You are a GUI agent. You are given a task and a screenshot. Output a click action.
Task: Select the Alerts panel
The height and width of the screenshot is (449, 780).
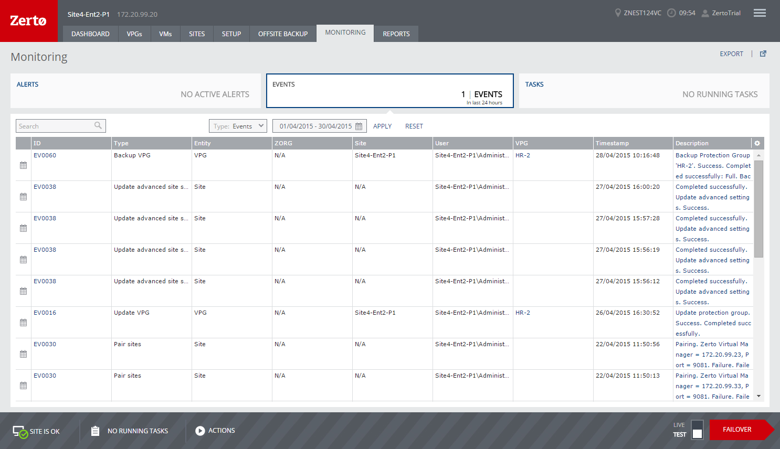pyautogui.click(x=135, y=91)
